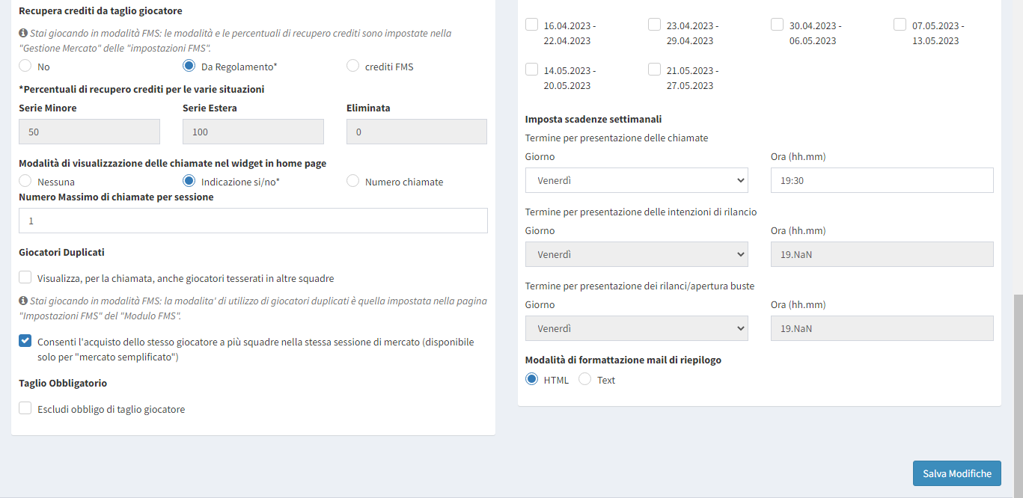Uncheck 'Consenti l'acquisto dello stesso giocatore' checkbox
The height and width of the screenshot is (498, 1023).
coord(25,342)
